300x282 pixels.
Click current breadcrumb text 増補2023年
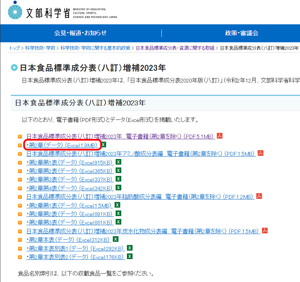coord(259,48)
